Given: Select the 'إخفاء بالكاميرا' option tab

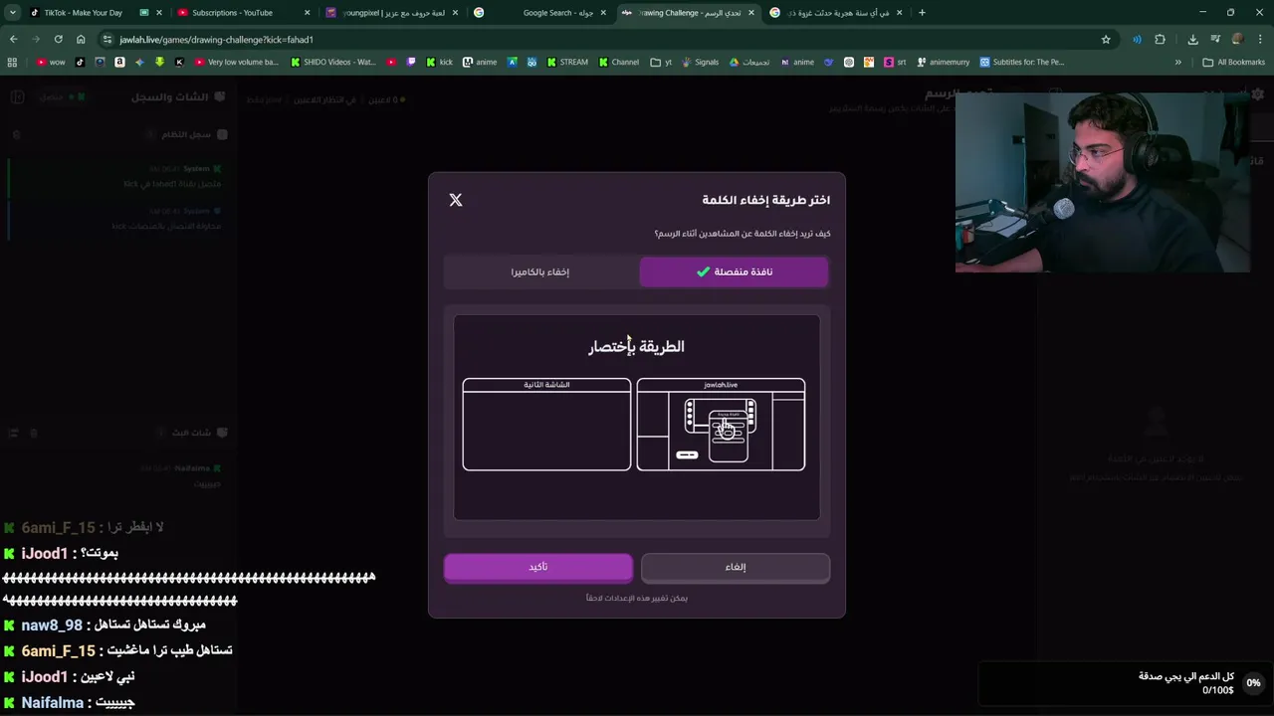Looking at the screenshot, I should tap(540, 271).
